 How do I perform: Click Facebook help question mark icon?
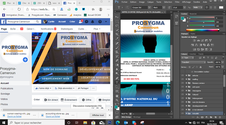pos(100,22)
